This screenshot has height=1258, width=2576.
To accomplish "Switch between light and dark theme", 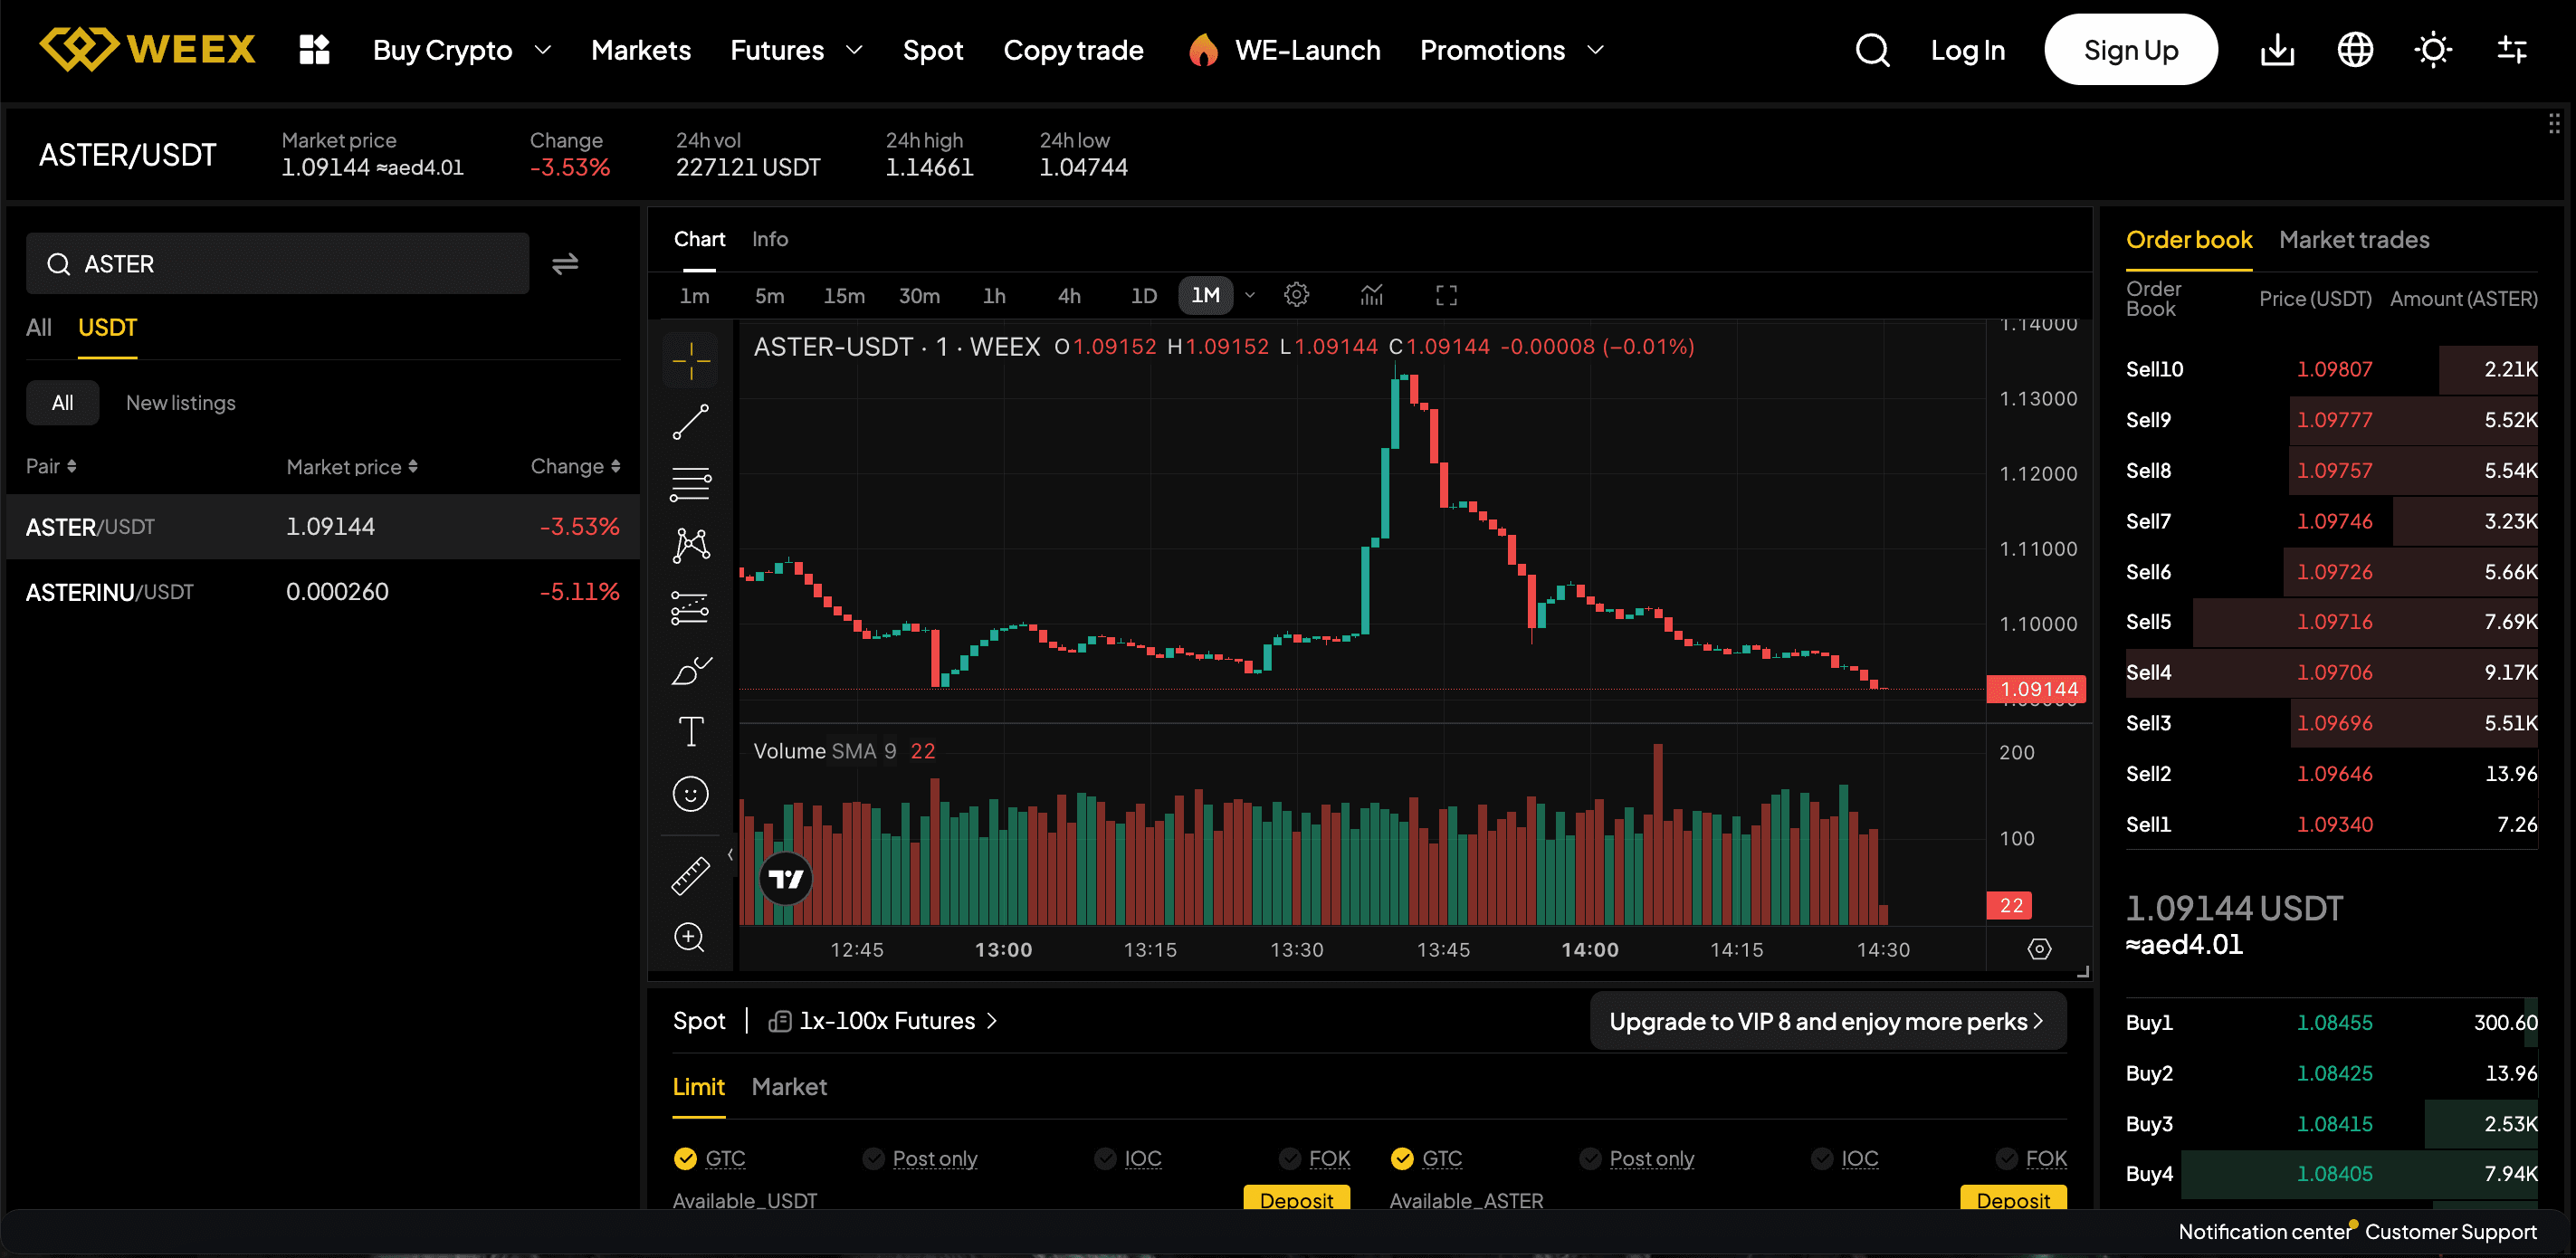I will [x=2434, y=49].
